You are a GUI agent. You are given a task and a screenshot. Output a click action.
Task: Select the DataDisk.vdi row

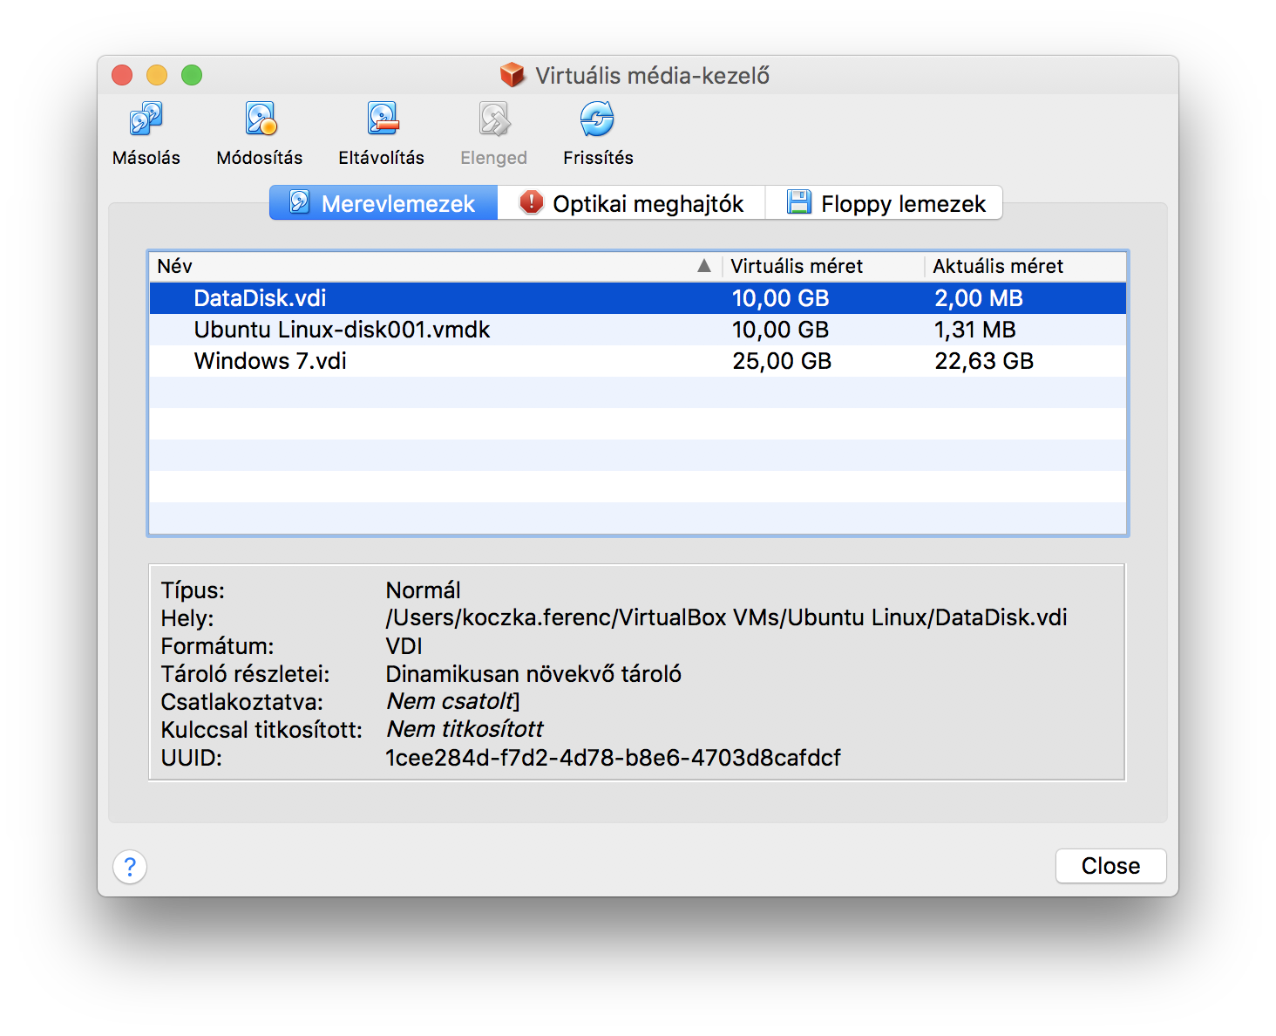point(638,298)
